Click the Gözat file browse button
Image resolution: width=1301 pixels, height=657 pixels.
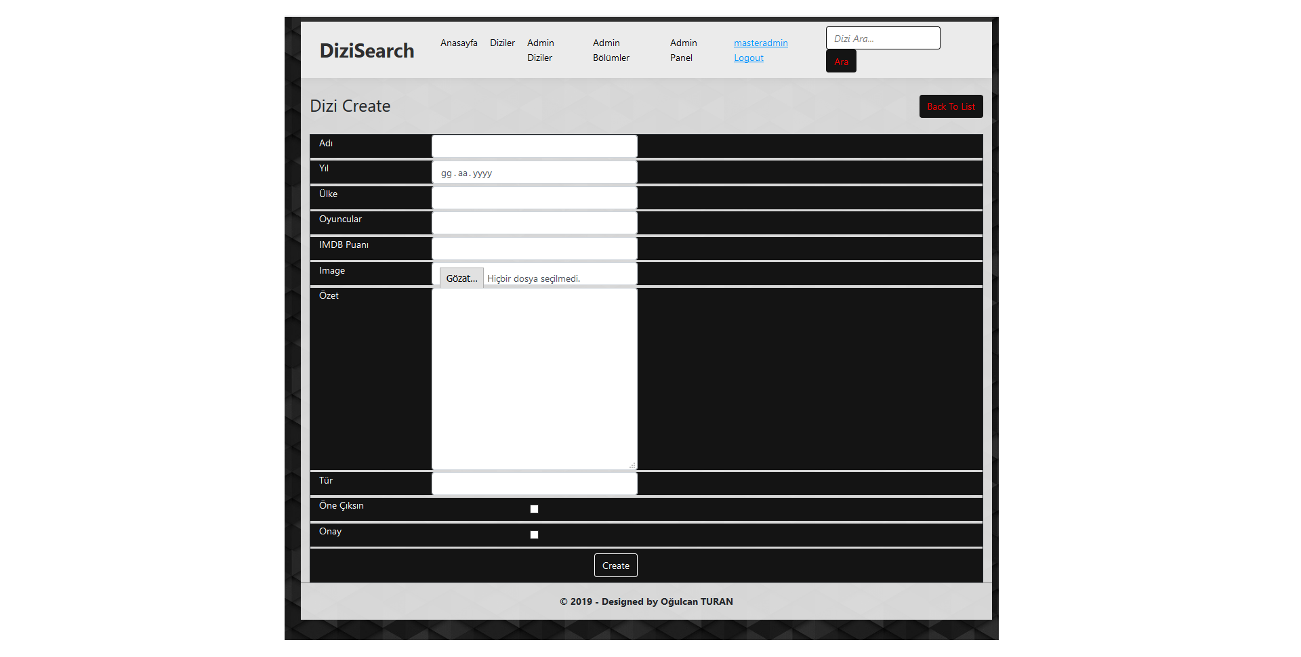pos(461,278)
